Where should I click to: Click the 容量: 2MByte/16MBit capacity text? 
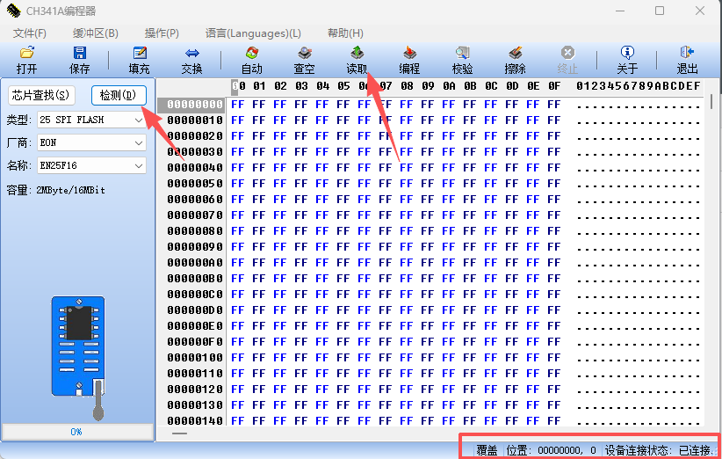click(x=55, y=190)
